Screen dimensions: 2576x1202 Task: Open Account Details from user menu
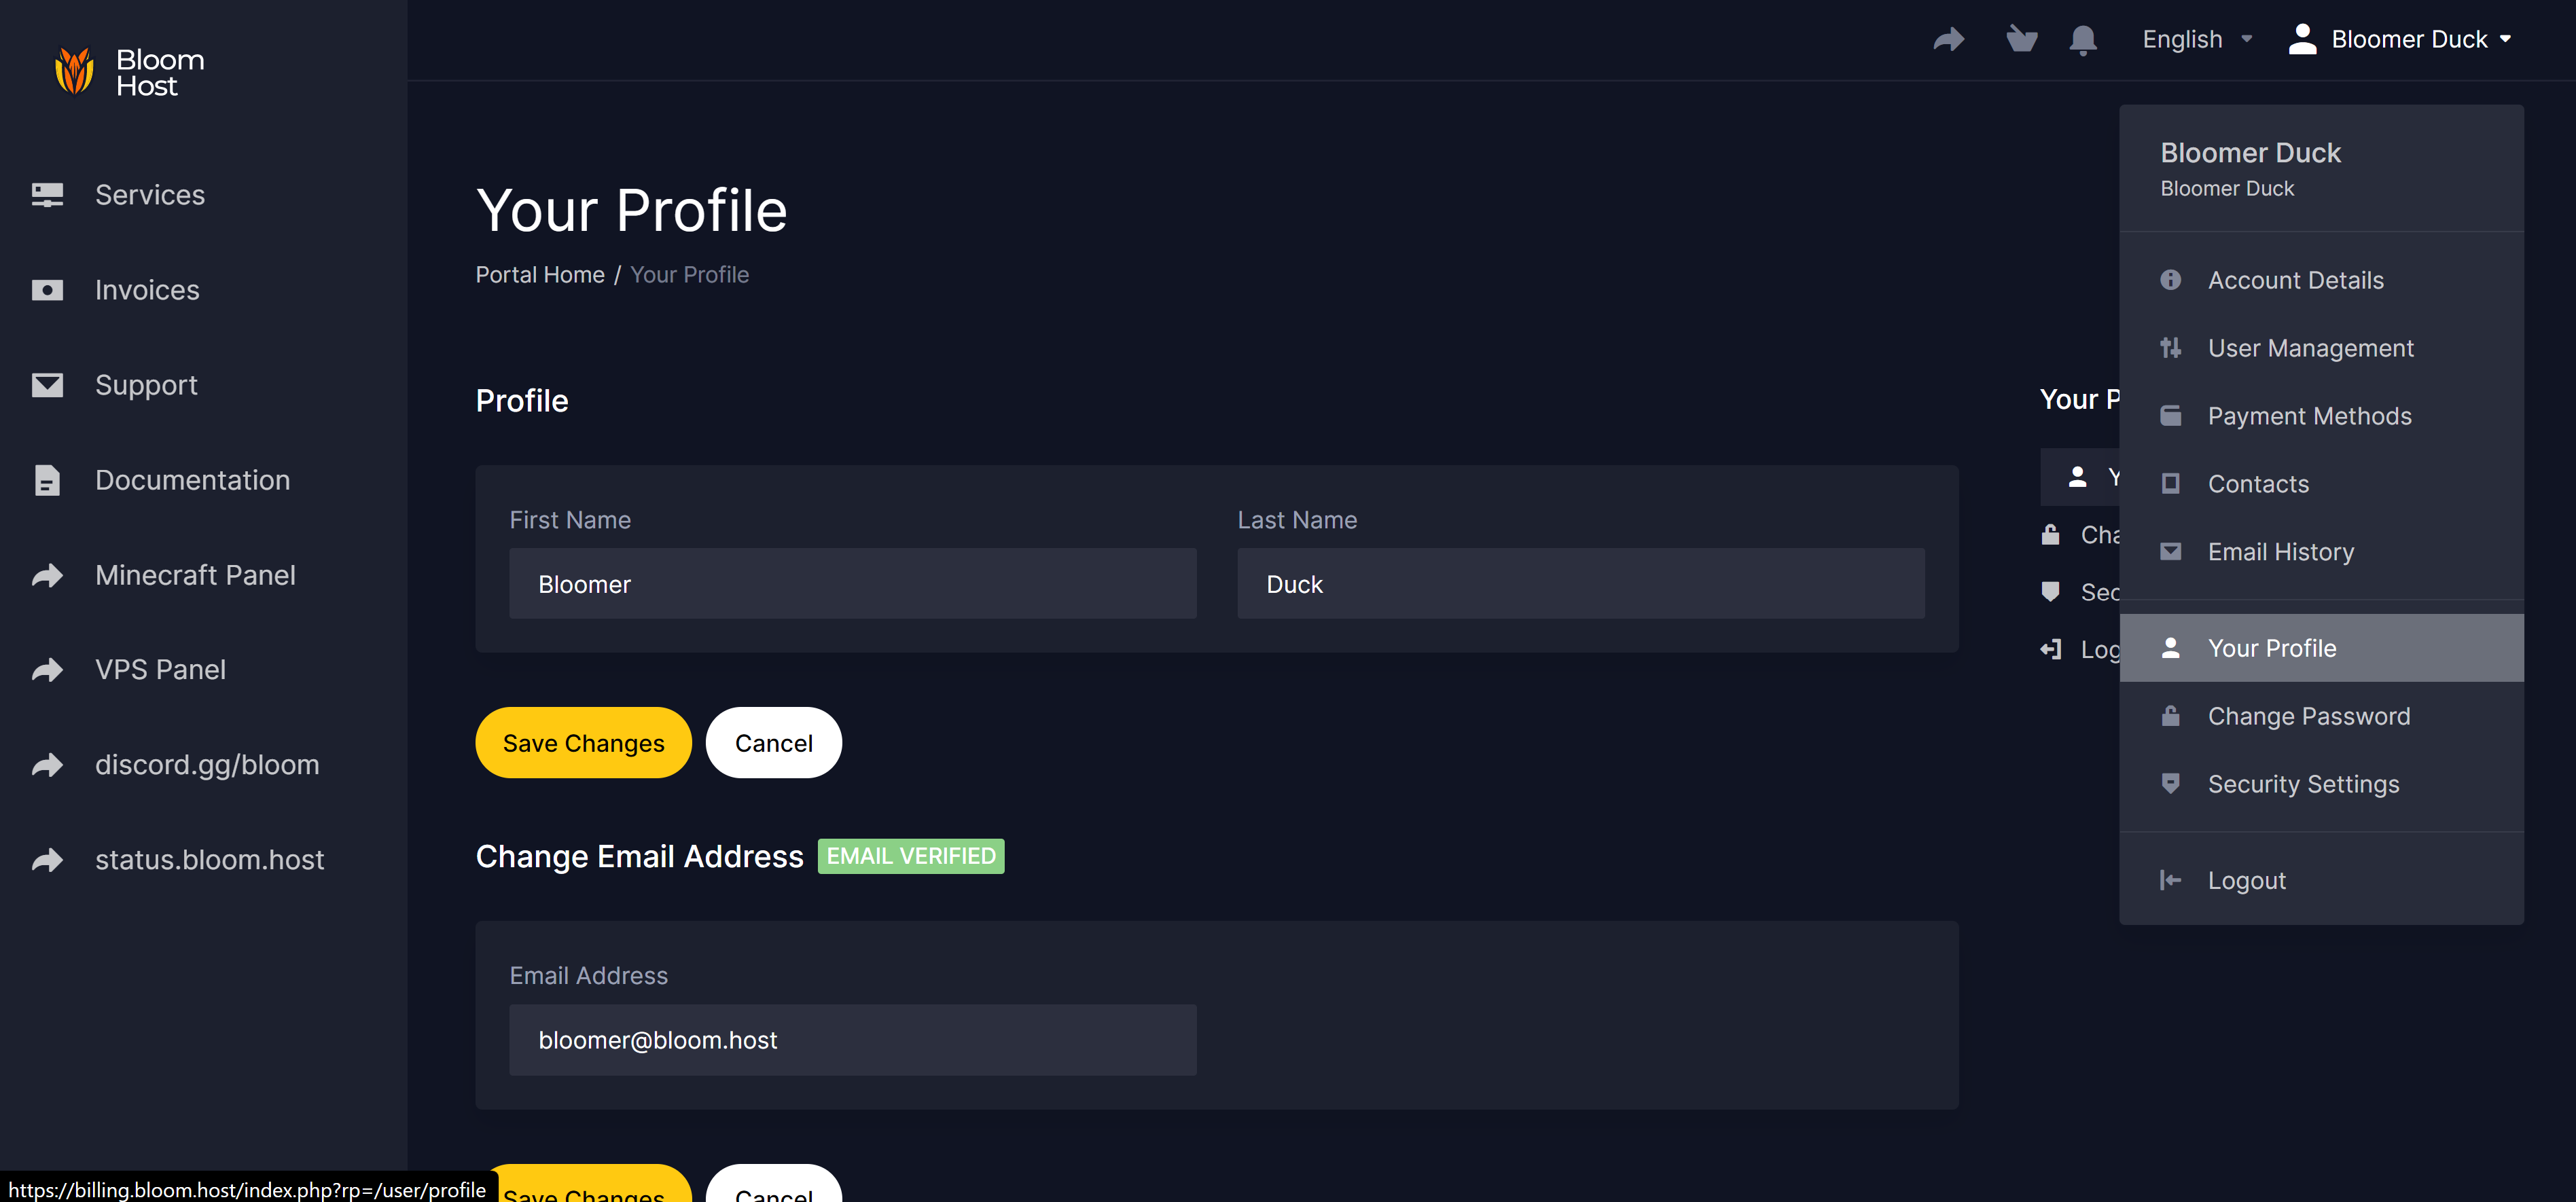[x=2295, y=280]
